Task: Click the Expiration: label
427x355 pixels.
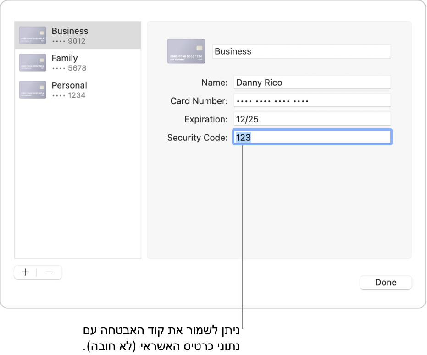Action: click(206, 119)
